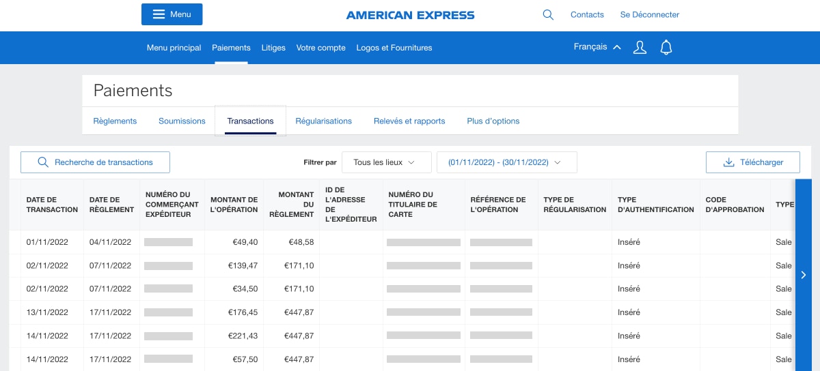Image resolution: width=820 pixels, height=371 pixels.
Task: Click Type de régularisation column header
Action: click(x=575, y=205)
